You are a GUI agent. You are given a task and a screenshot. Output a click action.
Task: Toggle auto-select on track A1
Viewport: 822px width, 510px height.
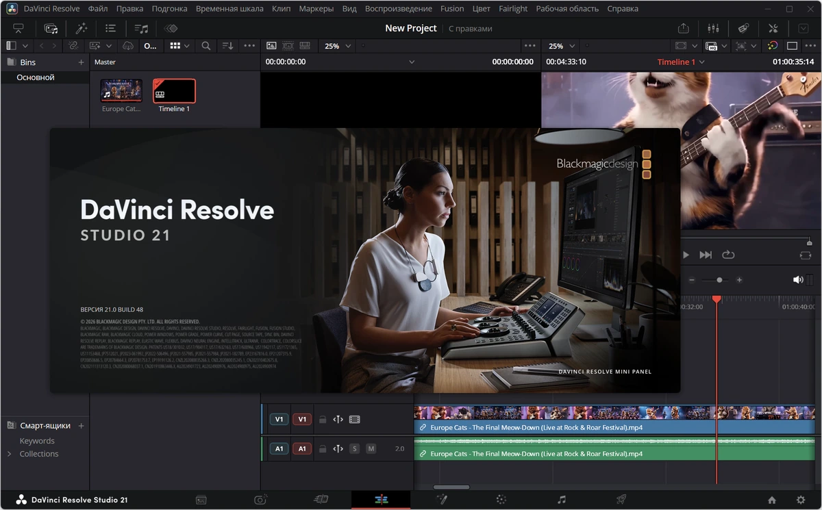(338, 449)
